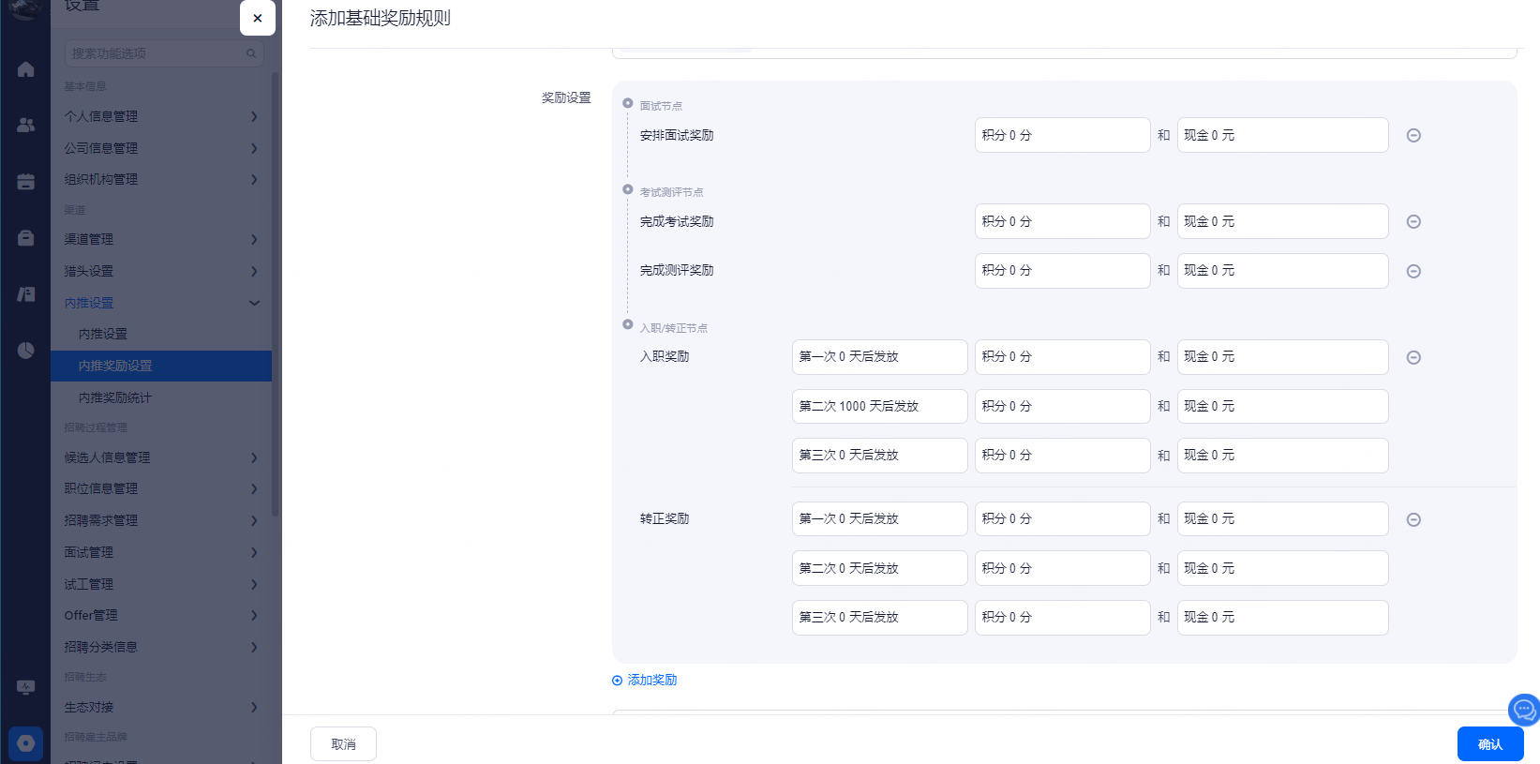Expand 组织机构管理 menu
The image size is (1540, 764).
coord(162,179)
